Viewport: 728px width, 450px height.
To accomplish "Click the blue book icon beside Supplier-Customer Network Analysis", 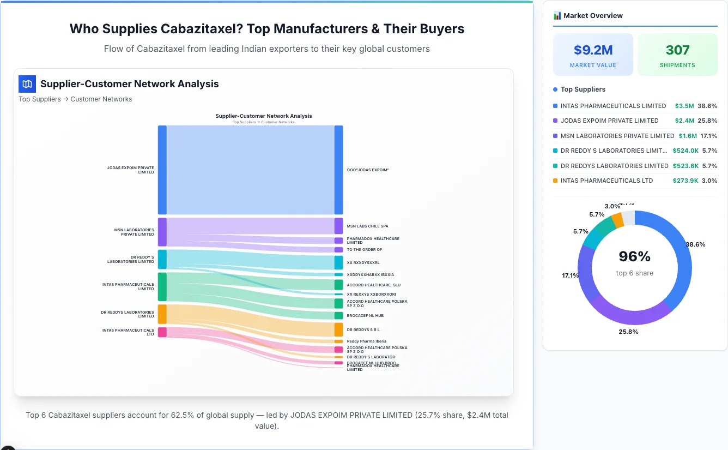I will (x=27, y=84).
